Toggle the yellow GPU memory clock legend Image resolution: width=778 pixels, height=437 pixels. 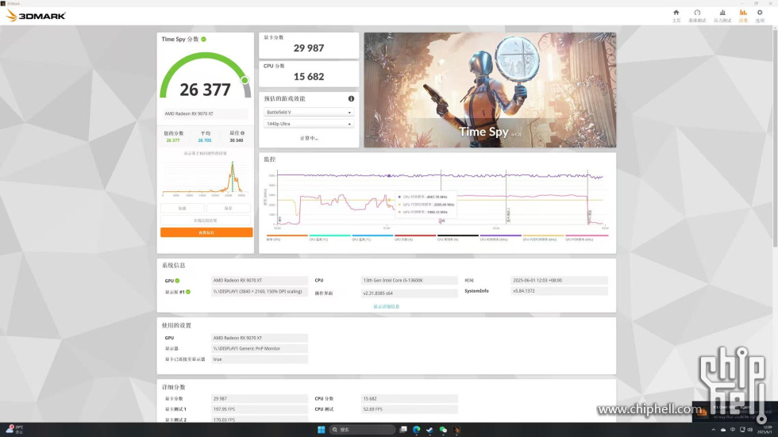click(543, 237)
